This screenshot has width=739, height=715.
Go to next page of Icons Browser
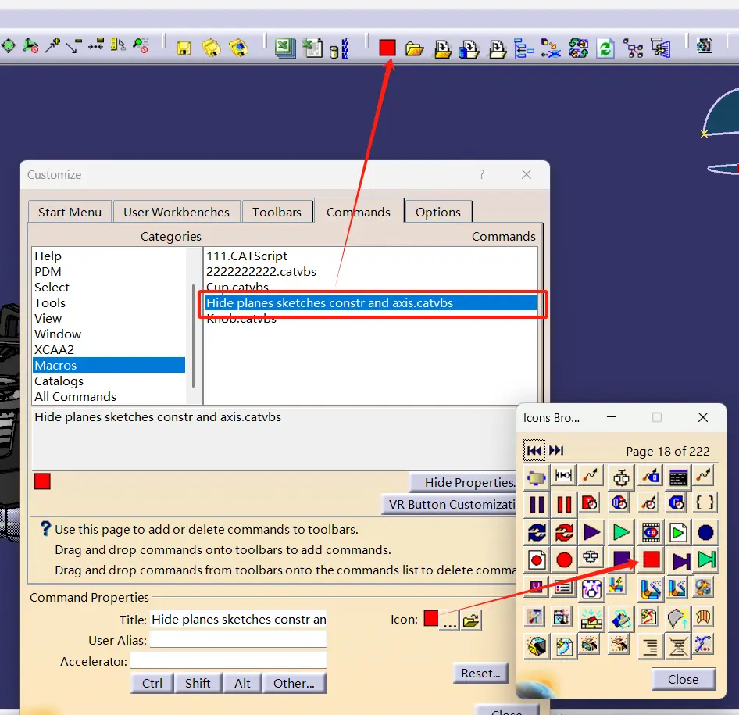point(556,451)
